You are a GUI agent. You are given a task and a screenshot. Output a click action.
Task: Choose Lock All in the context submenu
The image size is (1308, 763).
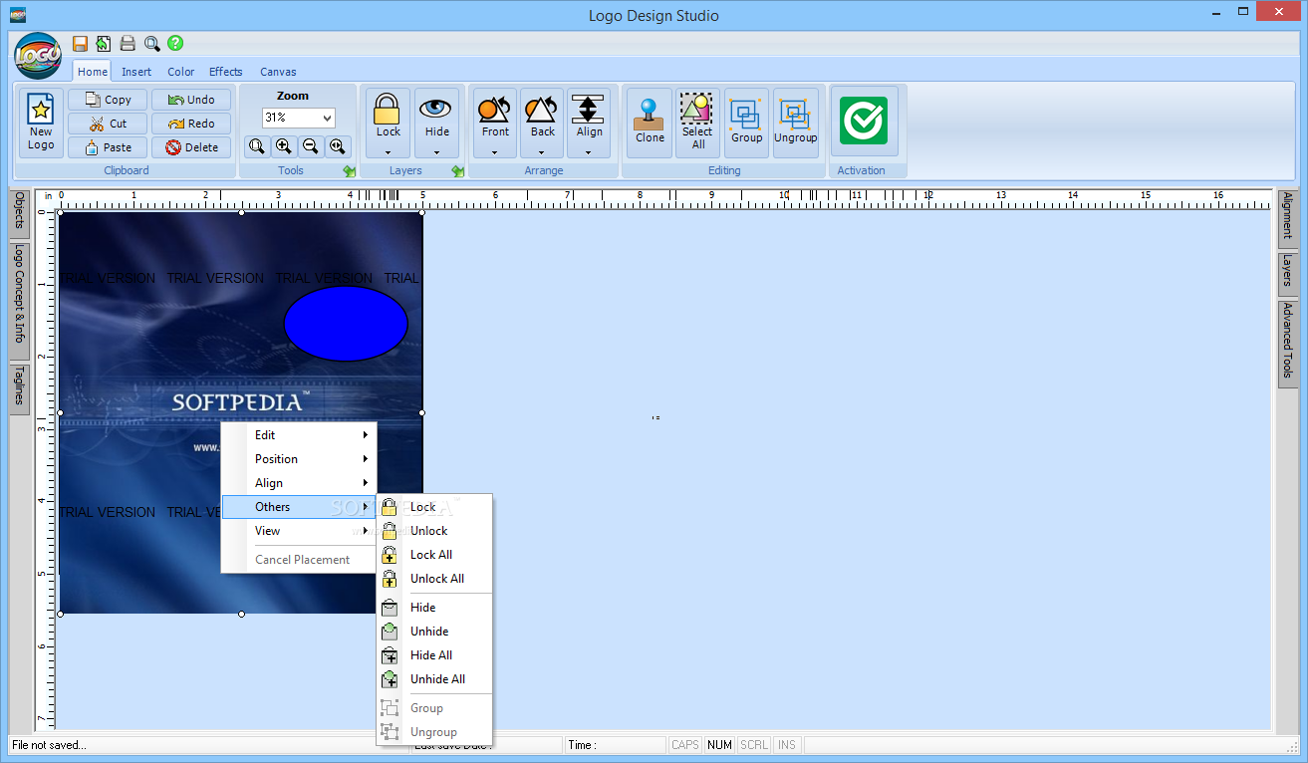[433, 555]
